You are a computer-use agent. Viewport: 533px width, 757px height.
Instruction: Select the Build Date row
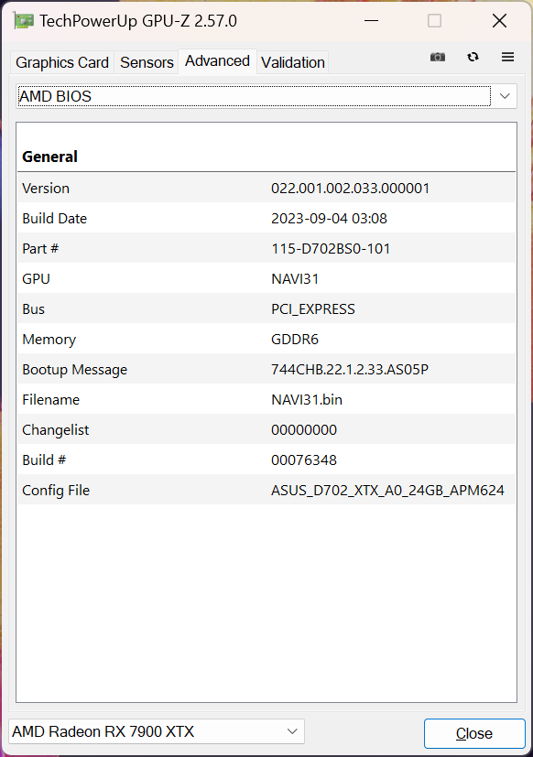click(266, 218)
